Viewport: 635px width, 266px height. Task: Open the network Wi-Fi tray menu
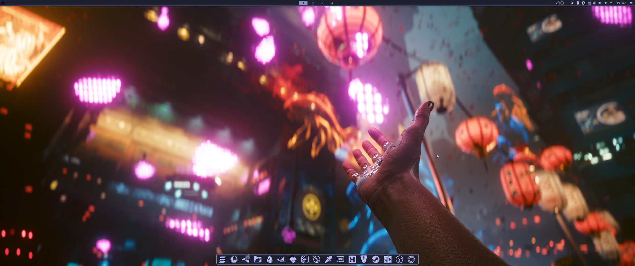coord(606,3)
